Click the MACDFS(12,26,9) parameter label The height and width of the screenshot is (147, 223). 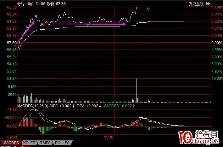pos(33,106)
